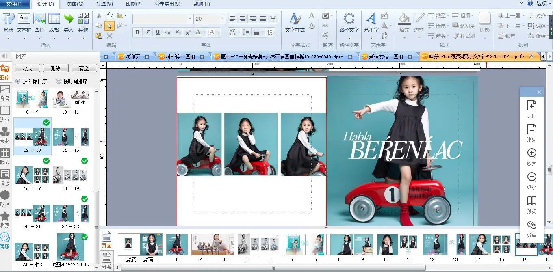Viewport: 553px width, 272px height.
Task: Expand the font size dropdown
Action: (222, 19)
